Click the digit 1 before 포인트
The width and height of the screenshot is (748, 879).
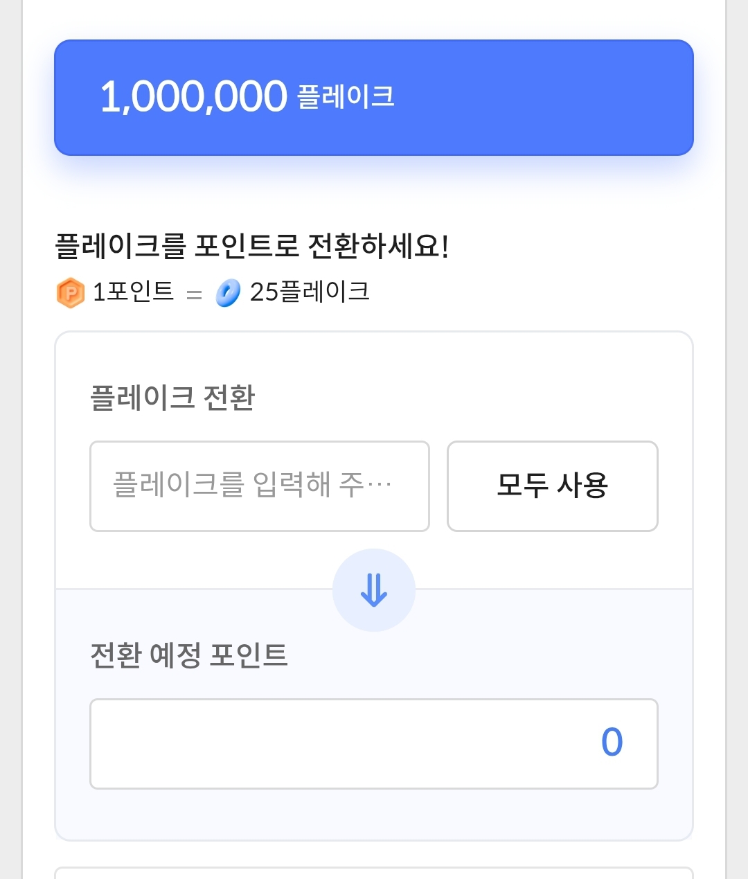click(x=98, y=292)
